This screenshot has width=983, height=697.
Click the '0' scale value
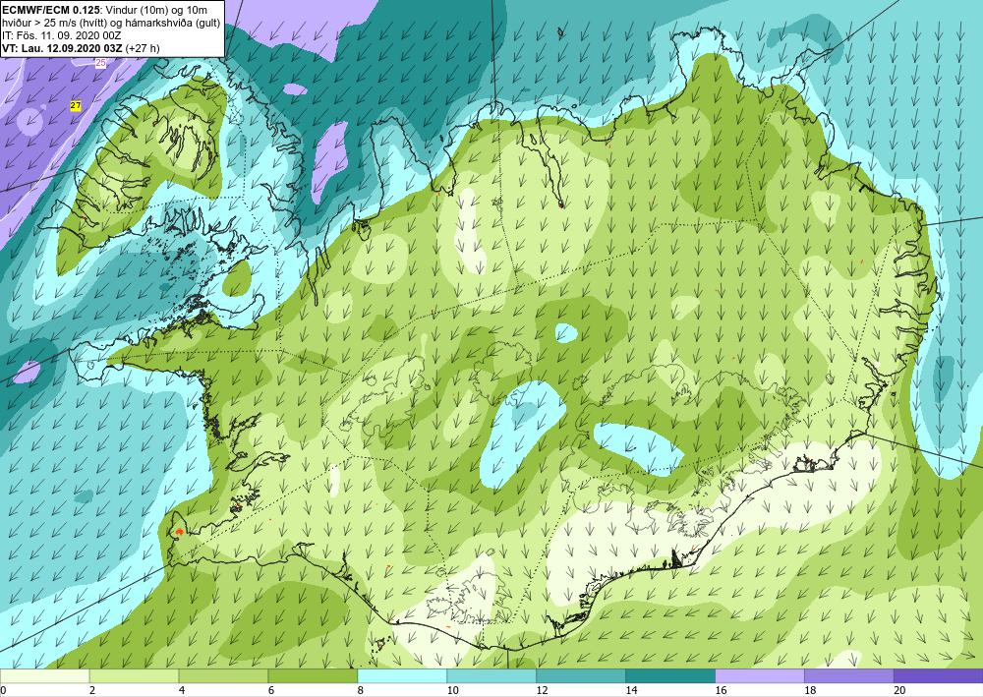[3, 690]
